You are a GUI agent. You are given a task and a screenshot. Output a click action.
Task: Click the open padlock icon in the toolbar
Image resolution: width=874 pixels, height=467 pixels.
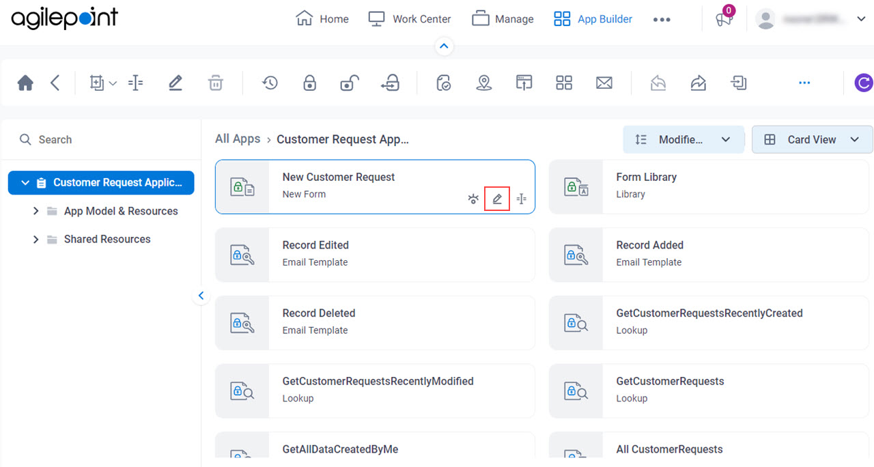[350, 83]
